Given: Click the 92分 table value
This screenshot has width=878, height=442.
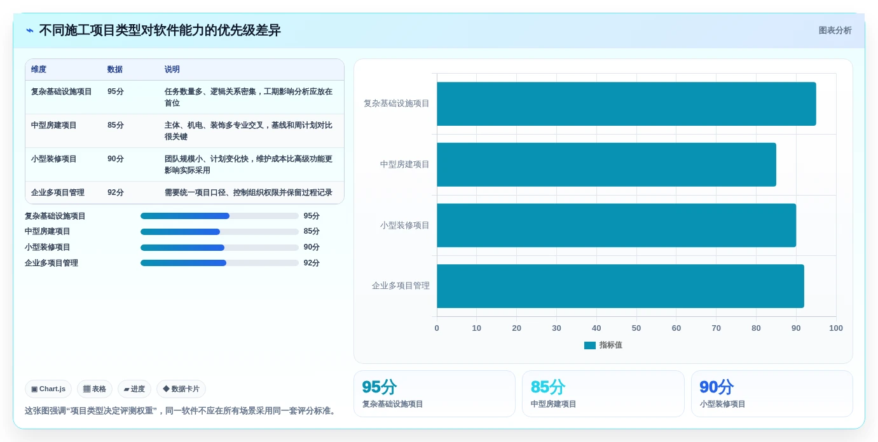Looking at the screenshot, I should point(116,192).
